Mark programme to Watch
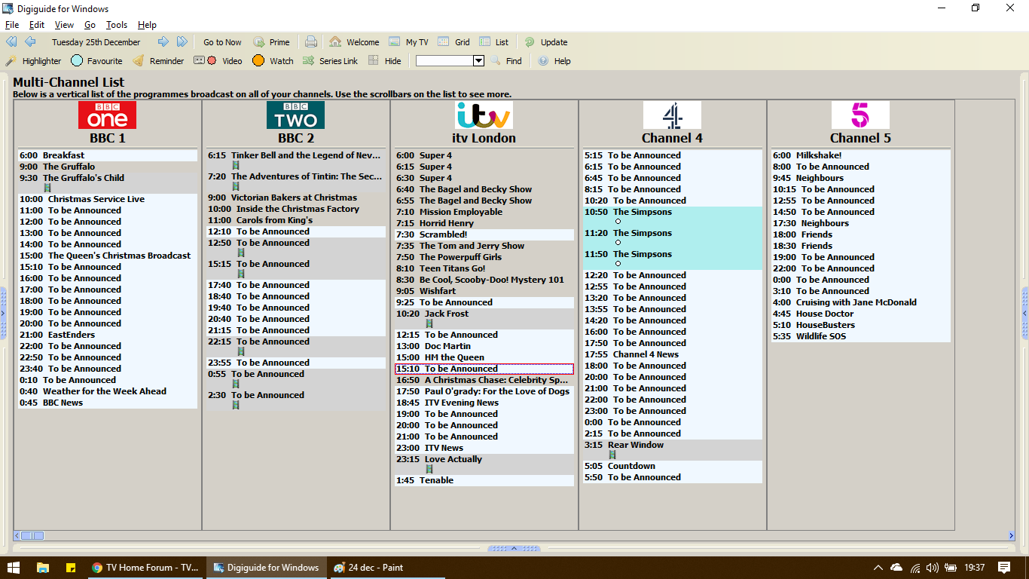This screenshot has height=579, width=1029. 273,61
